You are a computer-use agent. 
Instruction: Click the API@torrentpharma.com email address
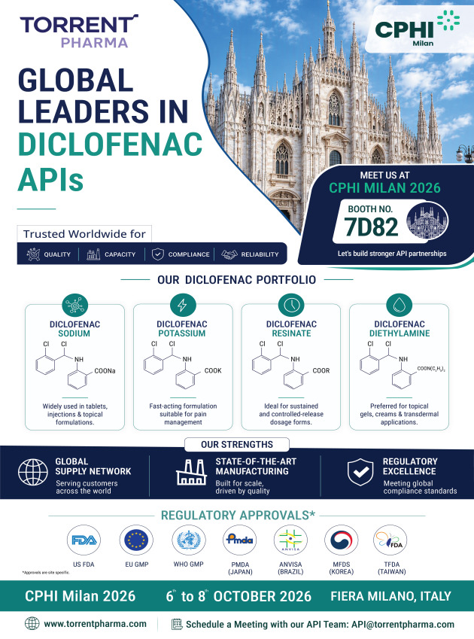coord(403,625)
